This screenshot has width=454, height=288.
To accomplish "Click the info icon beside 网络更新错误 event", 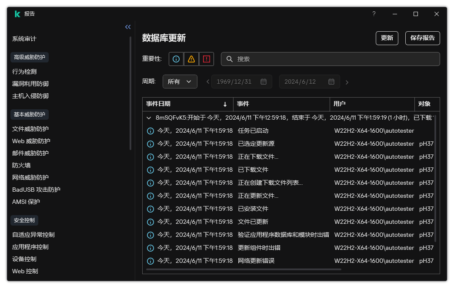I will (x=150, y=261).
